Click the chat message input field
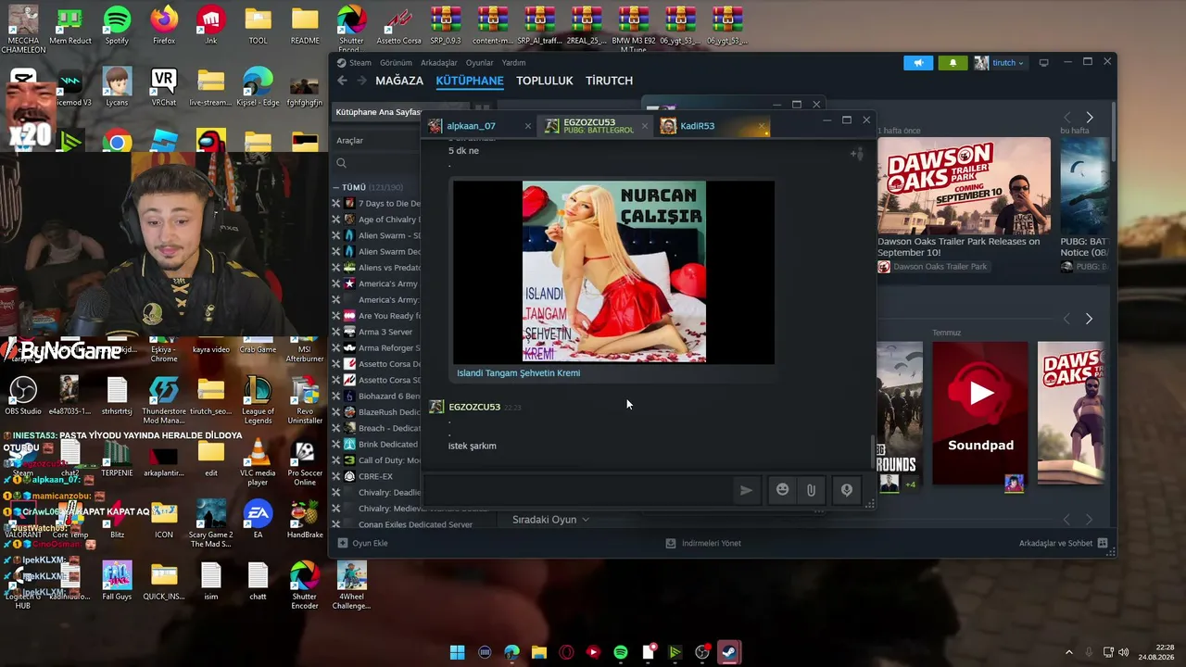 (x=576, y=490)
